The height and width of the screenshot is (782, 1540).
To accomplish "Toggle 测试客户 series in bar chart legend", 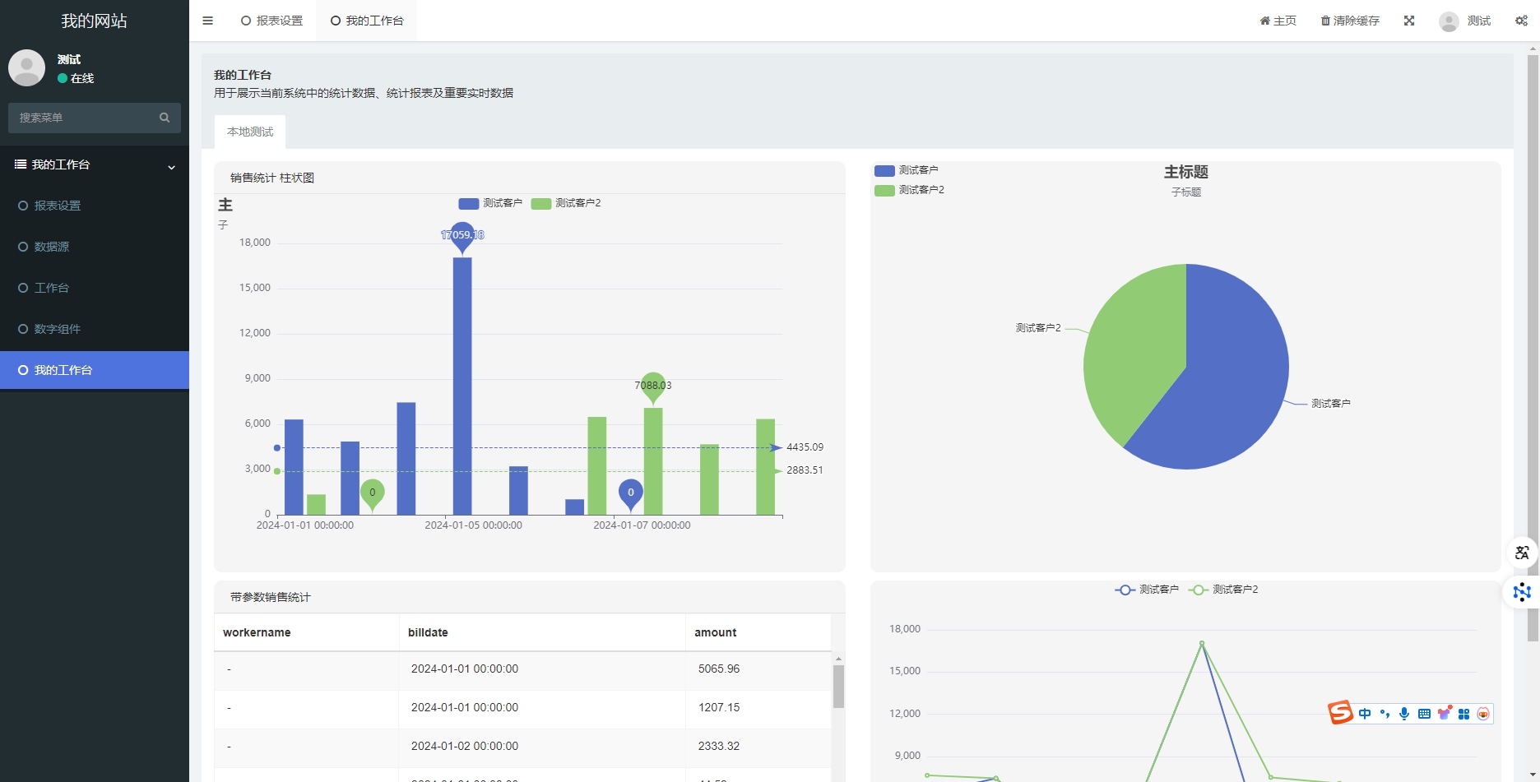I will pos(490,203).
